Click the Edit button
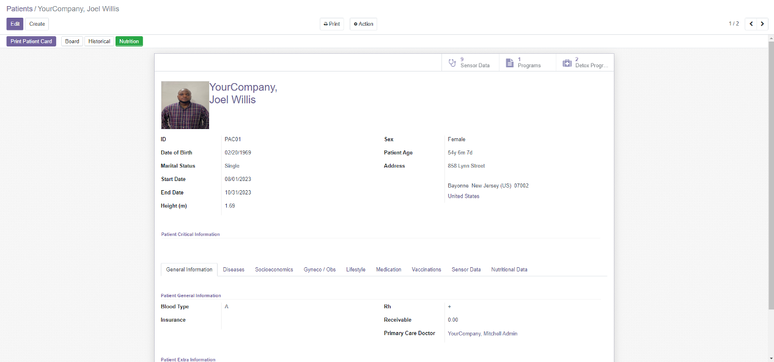Screen dimensions: 774x362 [15, 24]
